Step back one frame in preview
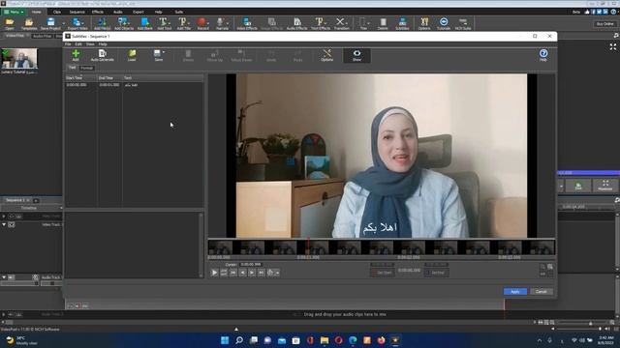Image resolution: width=620 pixels, height=348 pixels. coord(243,273)
